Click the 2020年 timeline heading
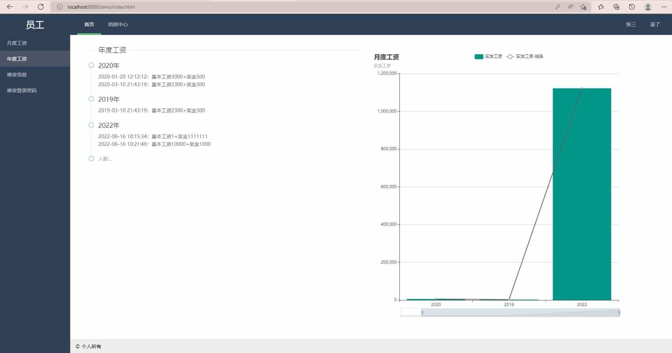This screenshot has width=672, height=353. tap(109, 66)
